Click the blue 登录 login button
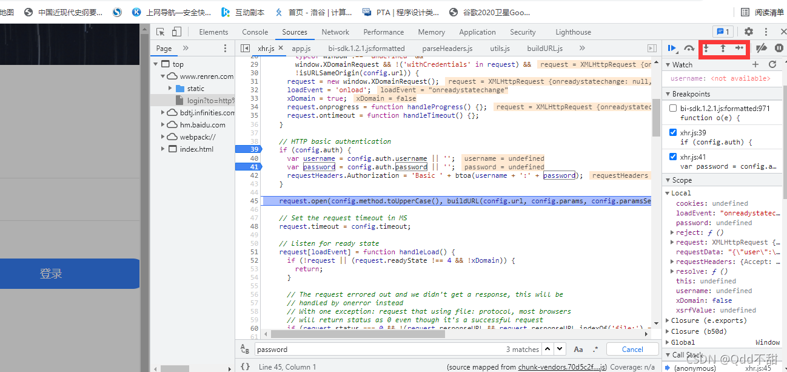 point(70,274)
